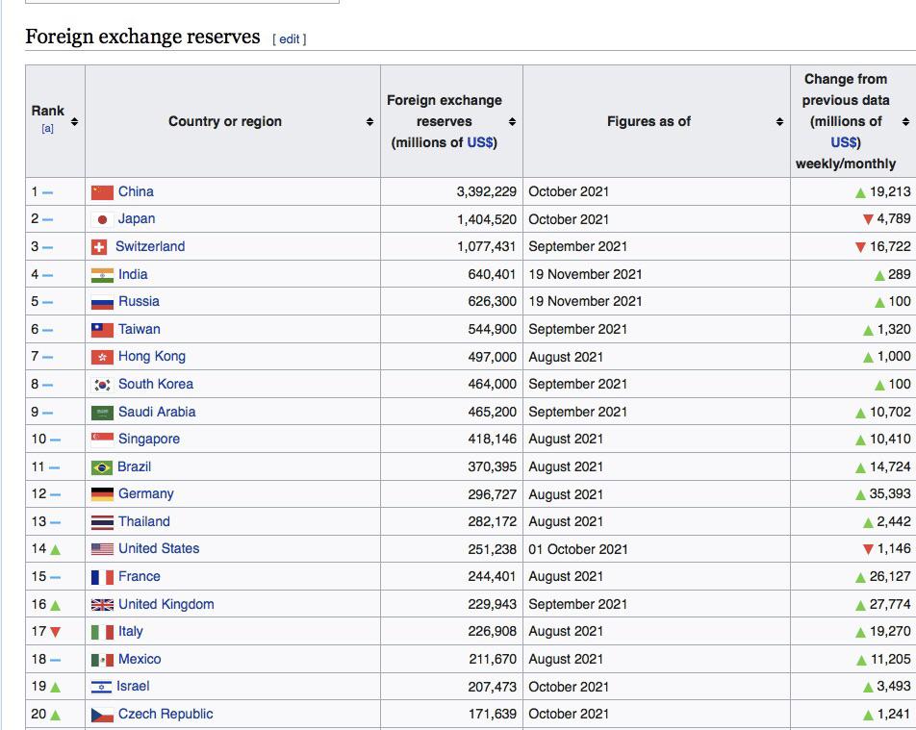Click the sort arrows beside Figures as of
The height and width of the screenshot is (730, 916).
[778, 122]
